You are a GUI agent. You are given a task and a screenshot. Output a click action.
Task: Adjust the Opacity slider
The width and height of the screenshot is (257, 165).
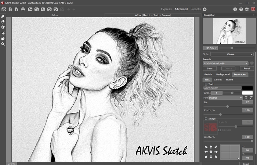tap(228, 141)
